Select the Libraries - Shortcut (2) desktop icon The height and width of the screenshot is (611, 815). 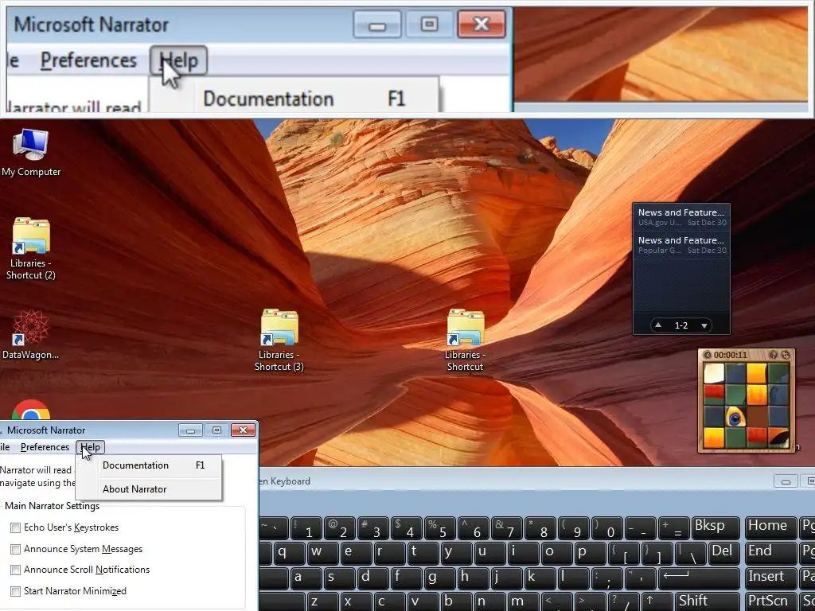(x=31, y=248)
